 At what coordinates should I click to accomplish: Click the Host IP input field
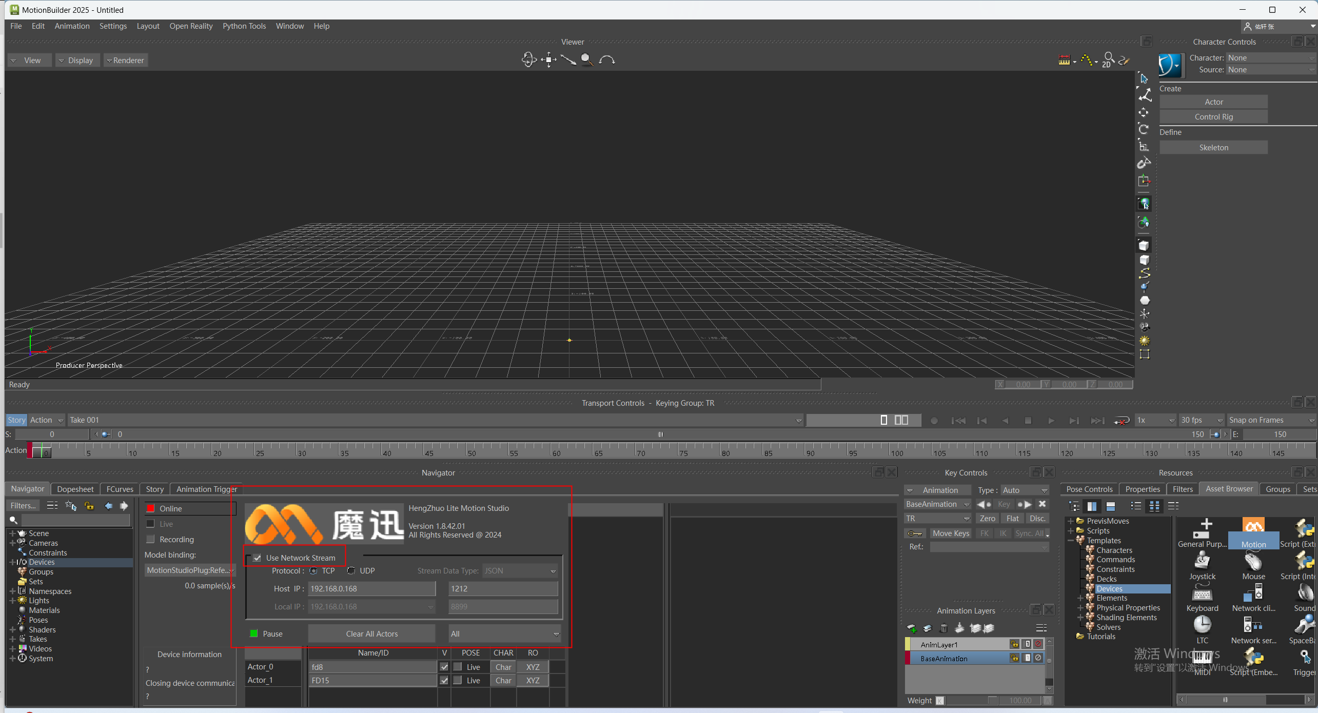tap(371, 589)
